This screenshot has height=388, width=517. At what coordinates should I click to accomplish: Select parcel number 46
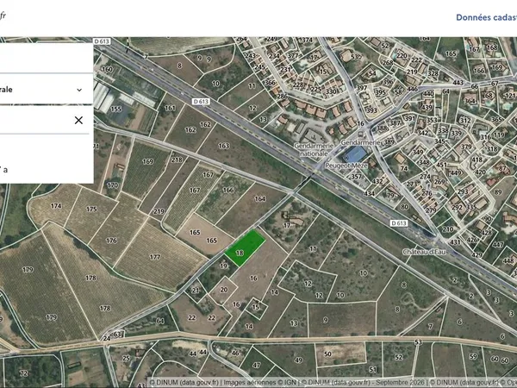[235, 353]
